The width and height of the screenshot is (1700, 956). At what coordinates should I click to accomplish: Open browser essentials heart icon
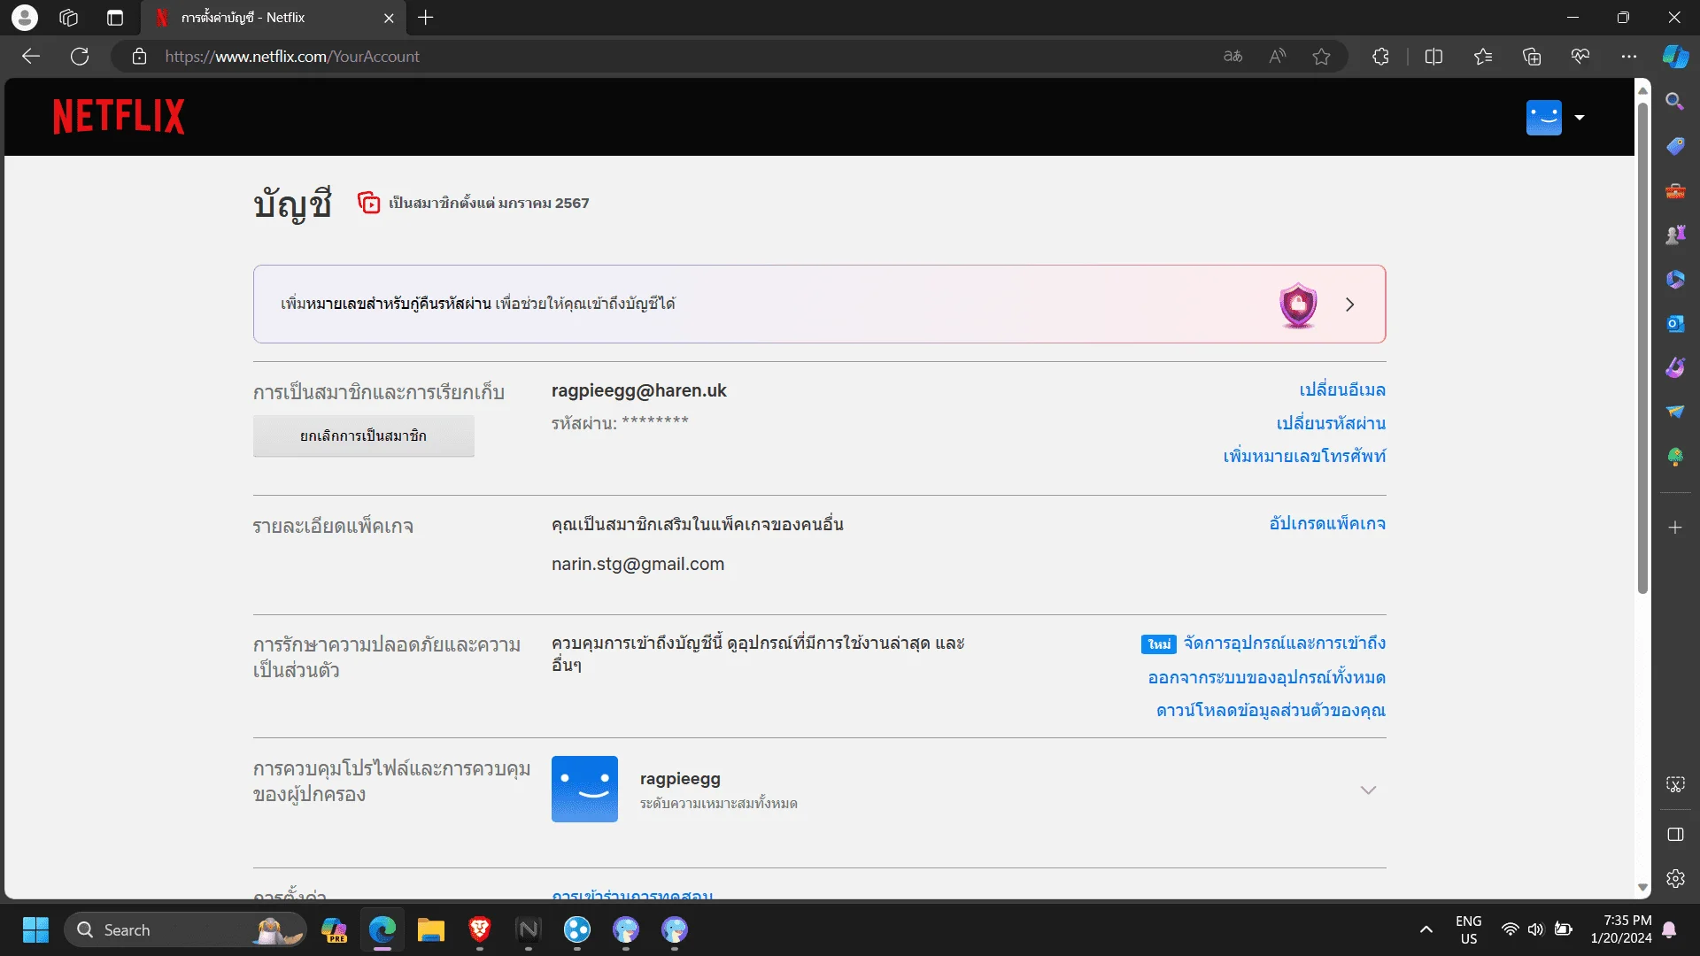1580,57
